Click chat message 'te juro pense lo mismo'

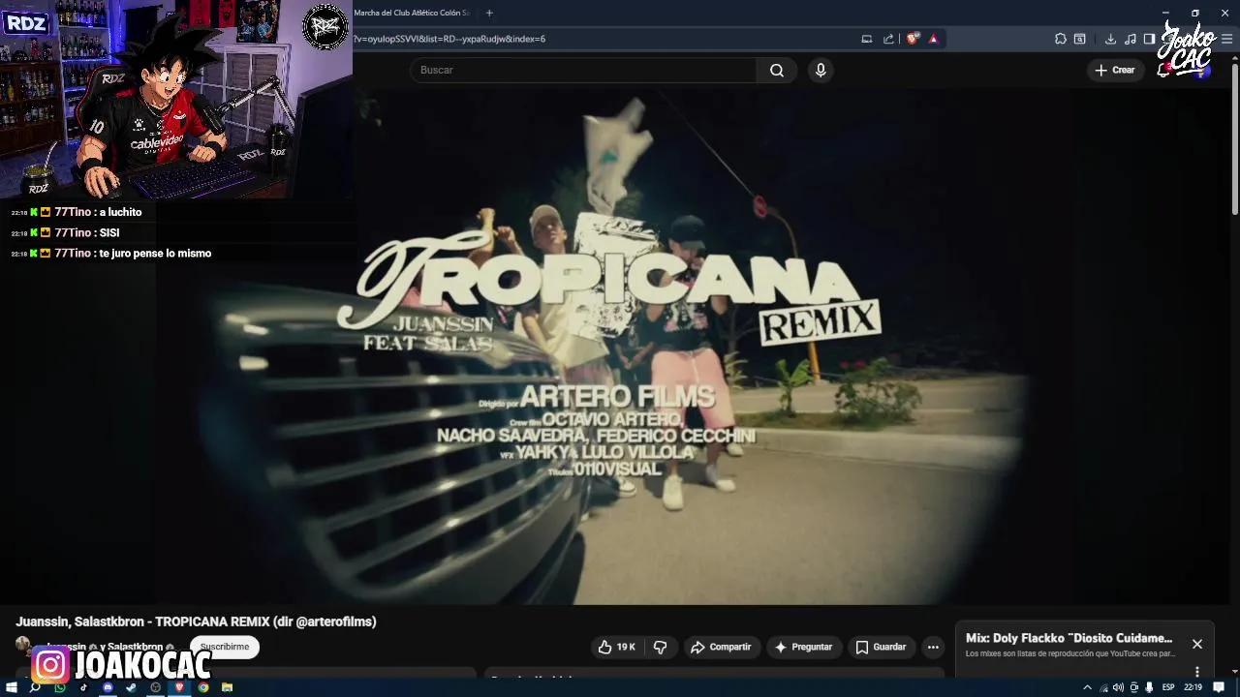pos(155,253)
